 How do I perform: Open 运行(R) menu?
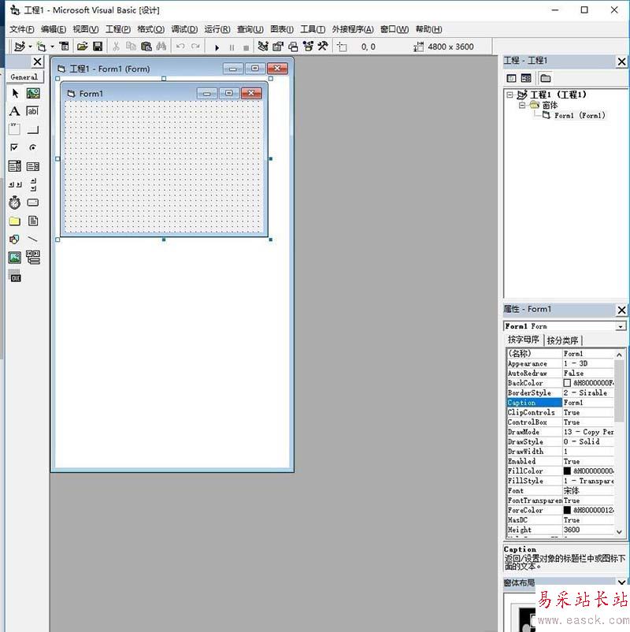(217, 29)
